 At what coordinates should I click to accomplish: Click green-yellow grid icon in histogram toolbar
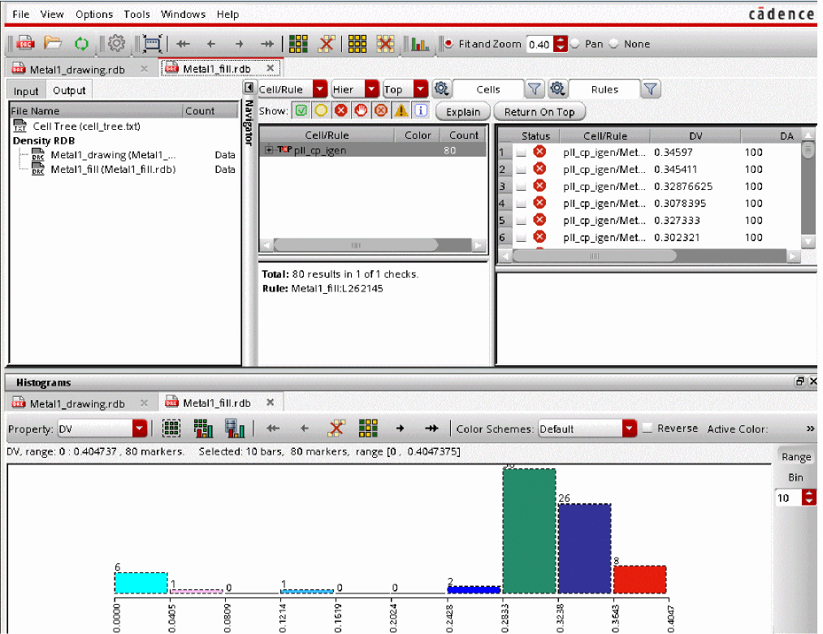(368, 429)
